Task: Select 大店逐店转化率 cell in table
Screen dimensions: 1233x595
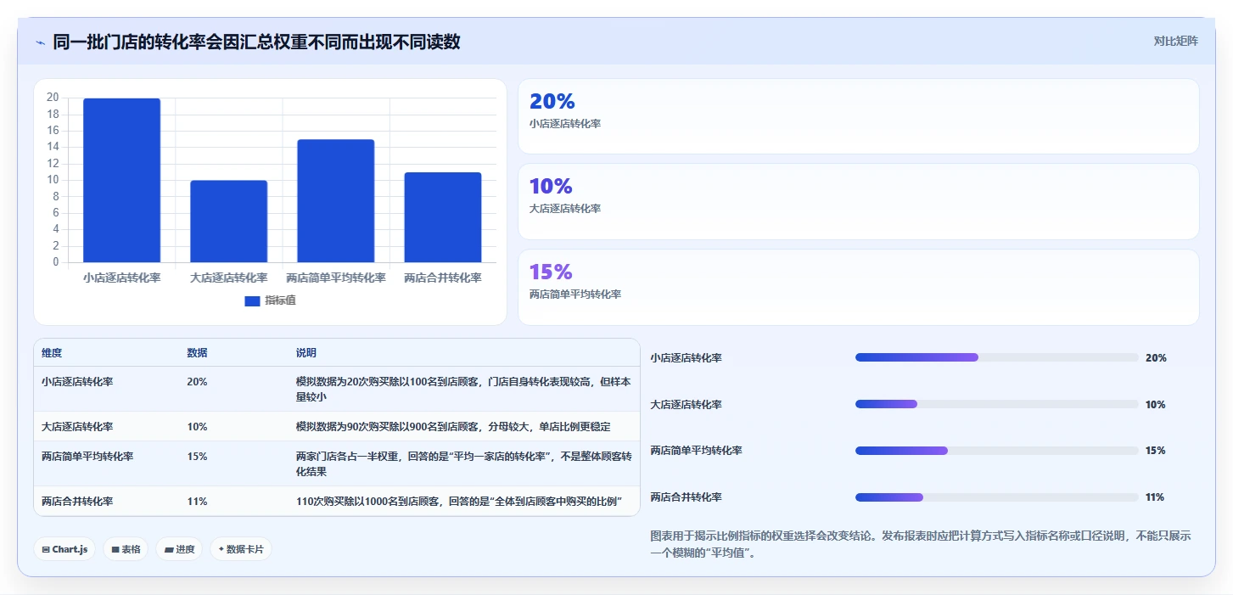Action: [x=77, y=427]
